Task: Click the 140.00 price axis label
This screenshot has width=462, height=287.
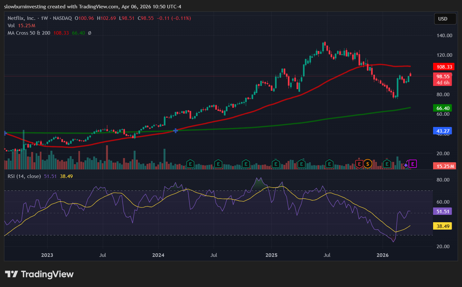Action: point(444,36)
